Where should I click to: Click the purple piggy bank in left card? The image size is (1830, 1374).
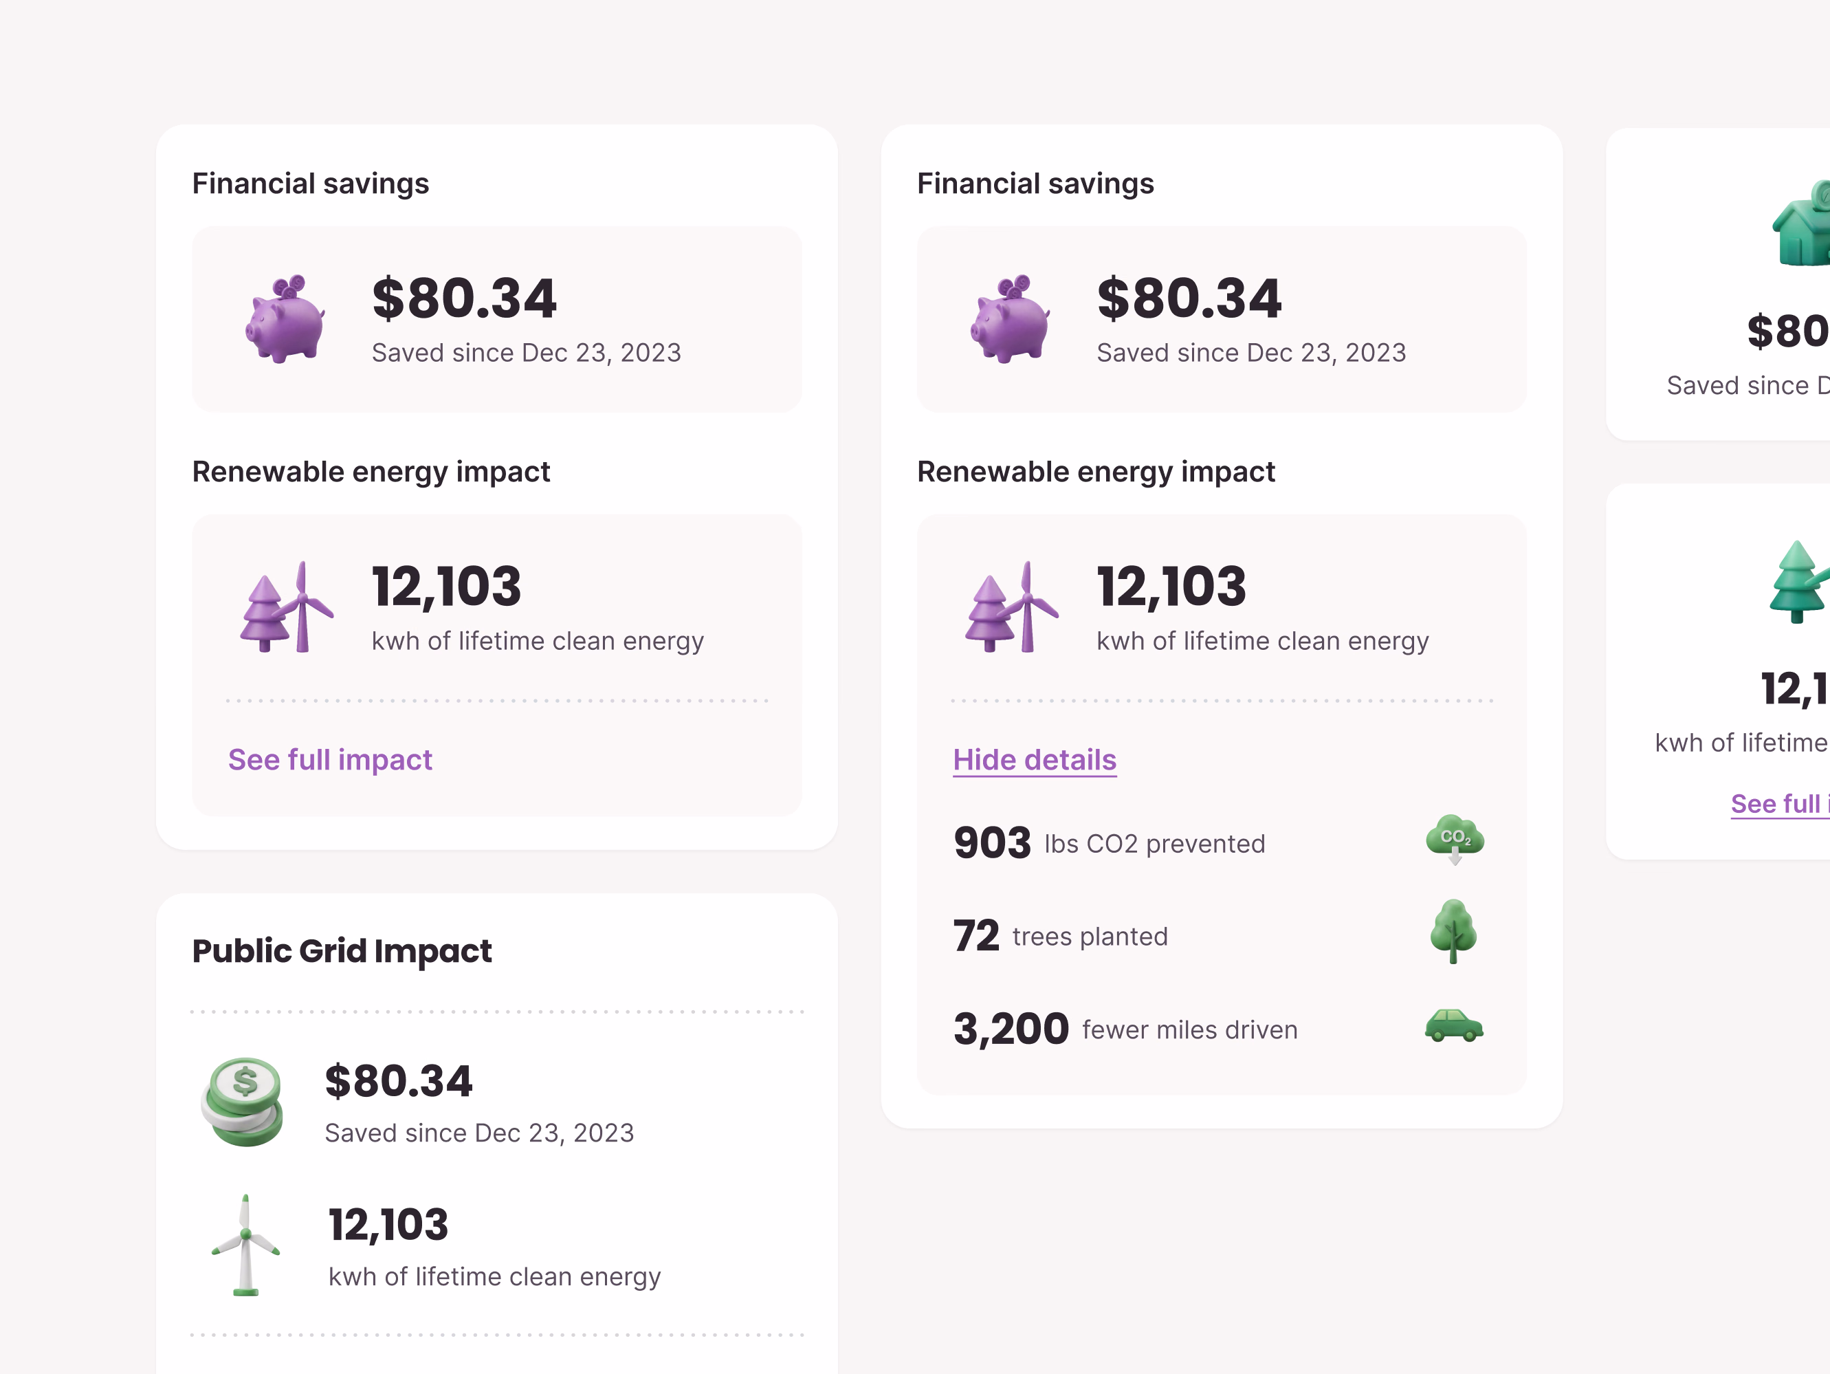tap(285, 318)
